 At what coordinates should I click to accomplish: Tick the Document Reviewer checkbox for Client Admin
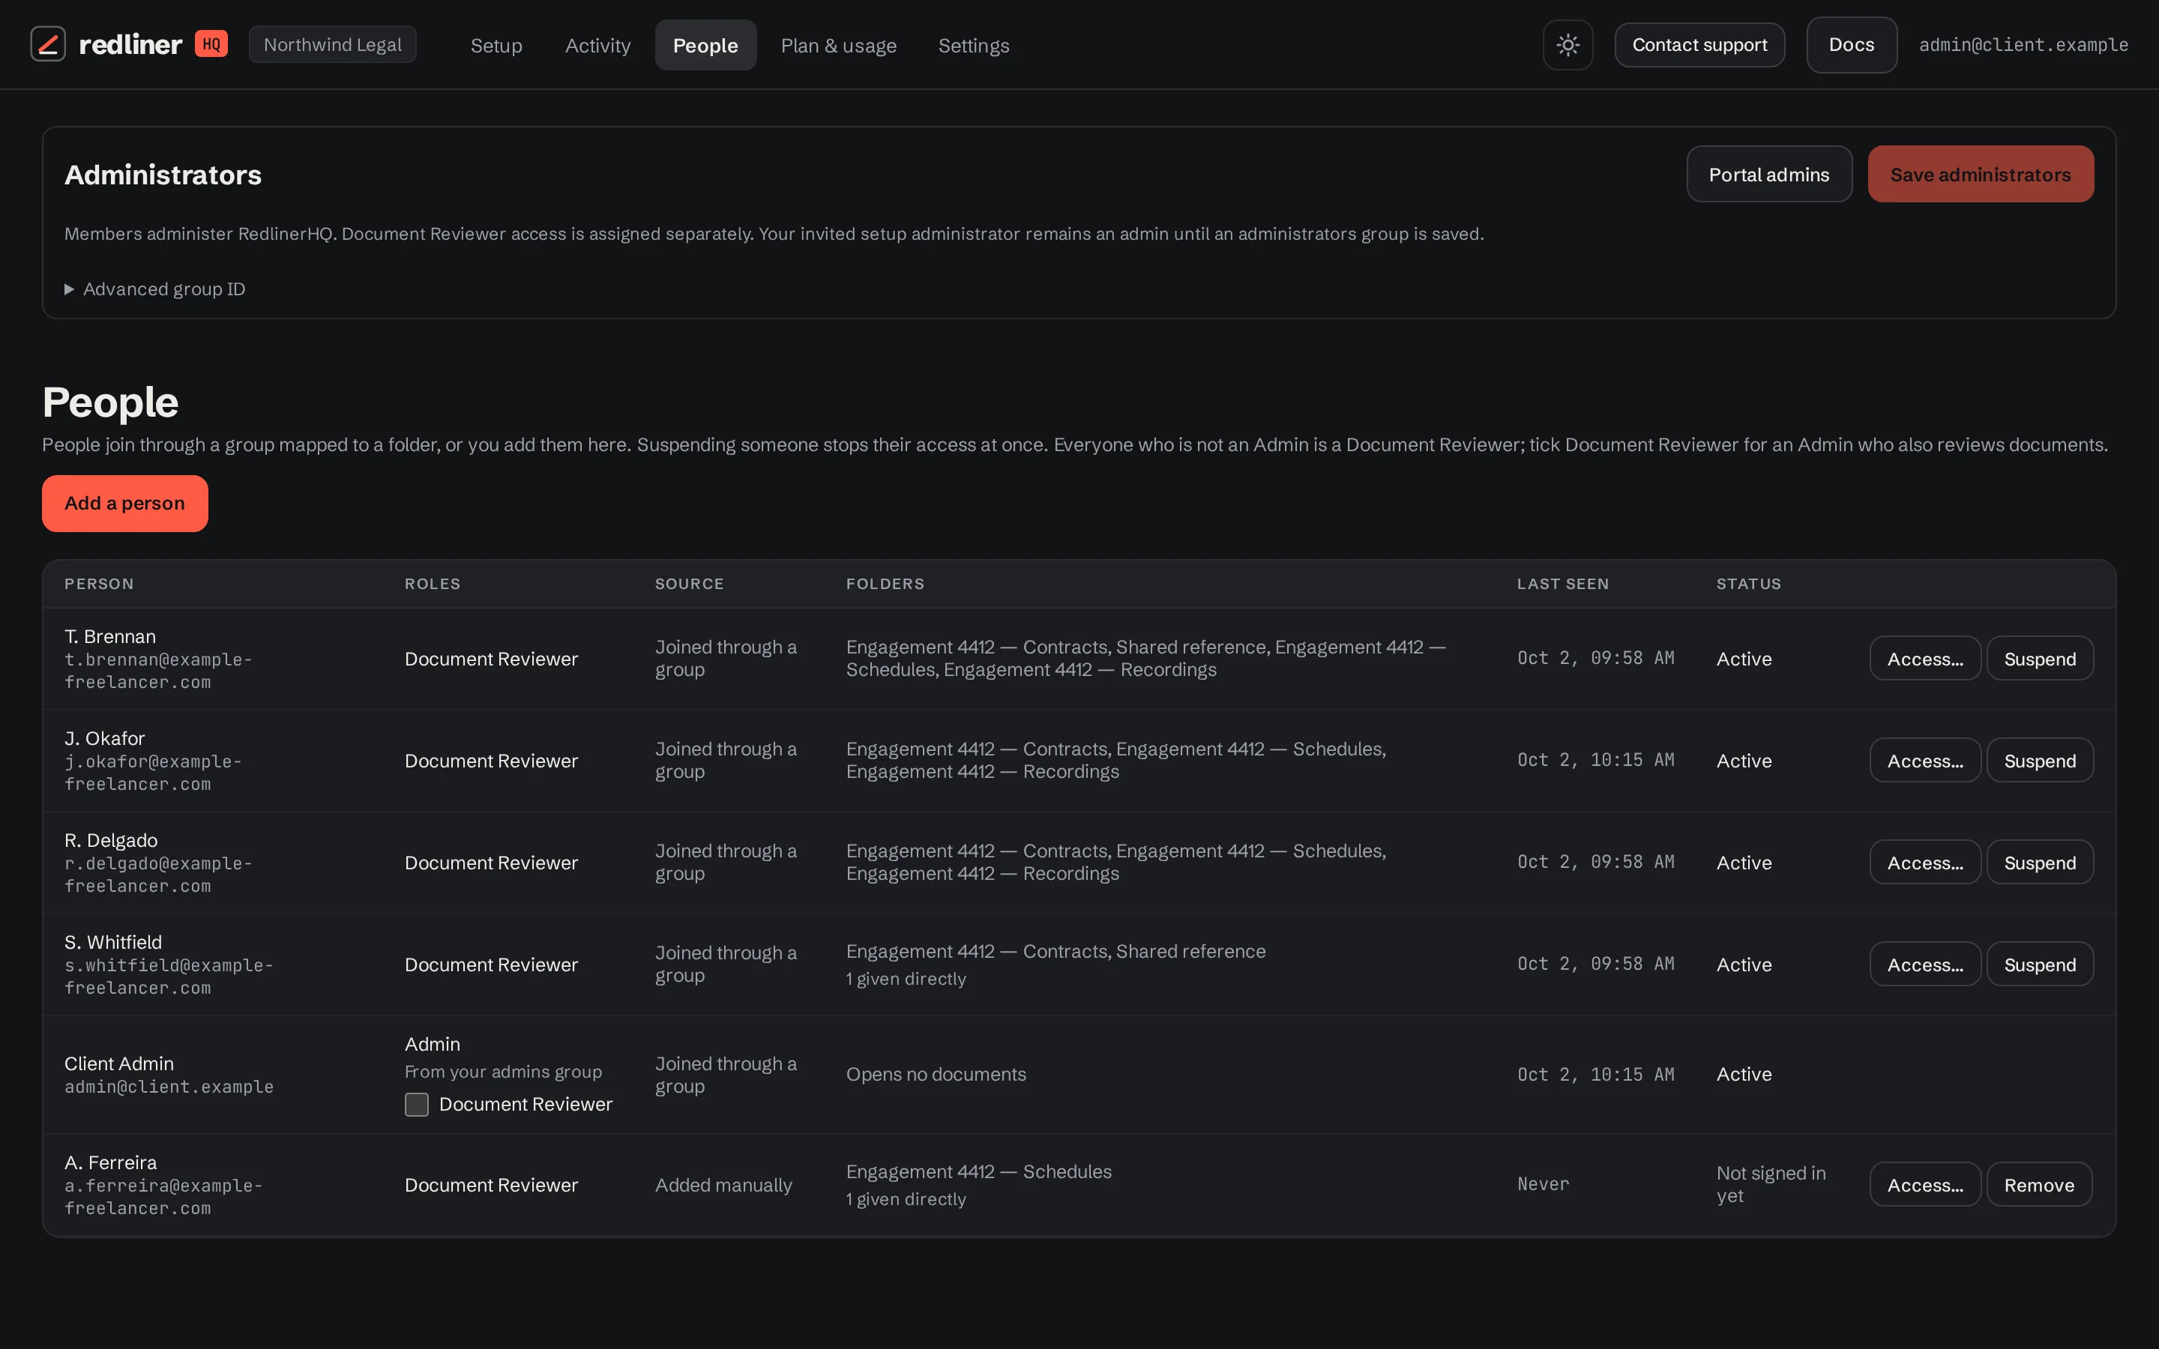tap(417, 1105)
